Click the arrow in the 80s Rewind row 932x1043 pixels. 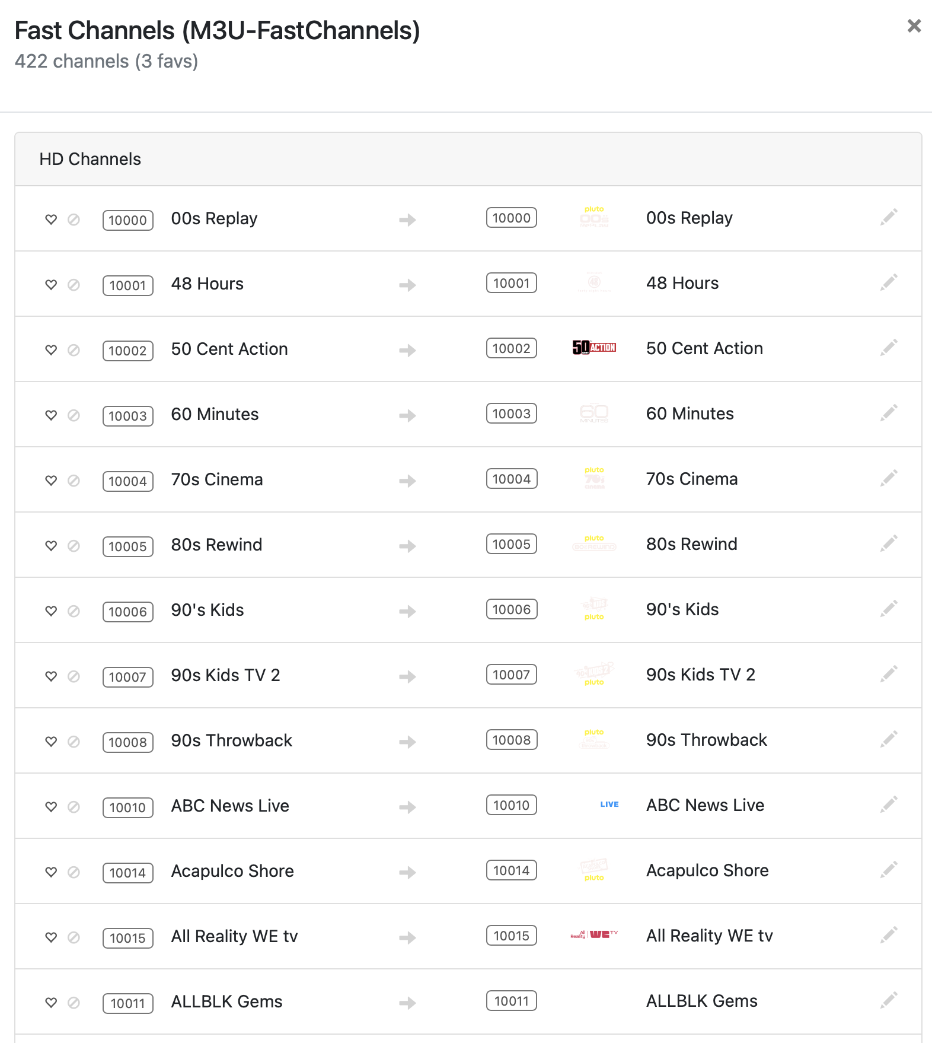click(407, 546)
